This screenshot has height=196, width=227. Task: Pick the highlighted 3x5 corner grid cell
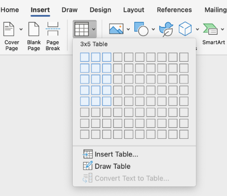pyautogui.click(x=107, y=101)
